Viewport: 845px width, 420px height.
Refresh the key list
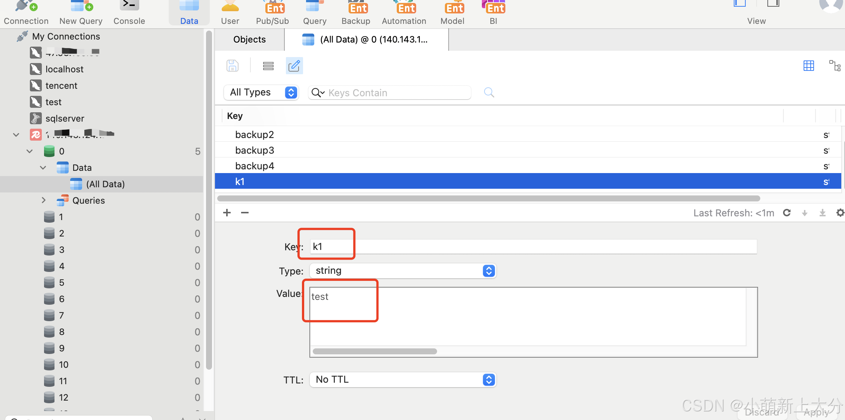pyautogui.click(x=787, y=213)
